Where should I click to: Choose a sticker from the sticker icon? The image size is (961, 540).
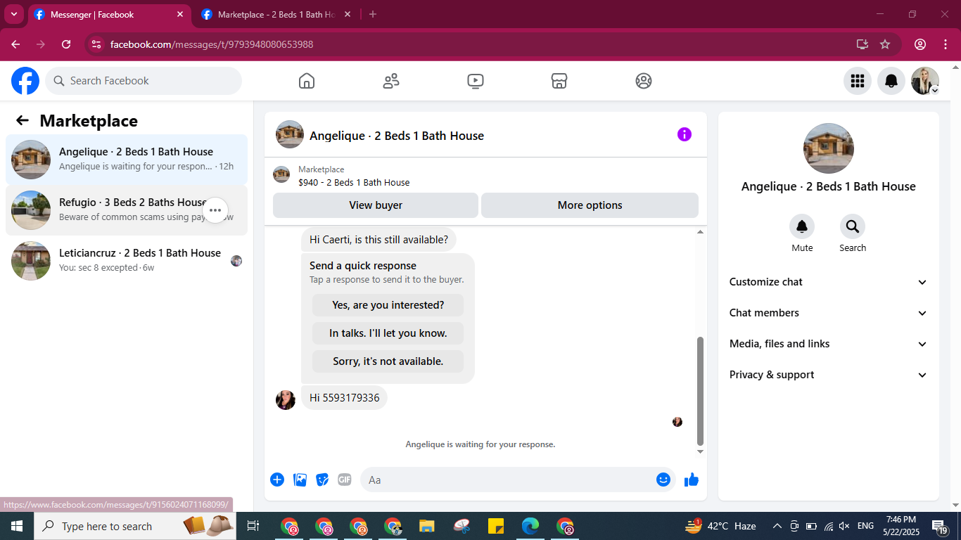(322, 480)
